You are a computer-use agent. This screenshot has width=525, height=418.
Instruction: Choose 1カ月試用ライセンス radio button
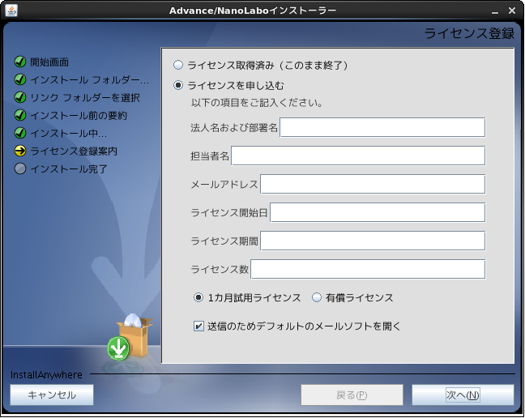[x=198, y=297]
